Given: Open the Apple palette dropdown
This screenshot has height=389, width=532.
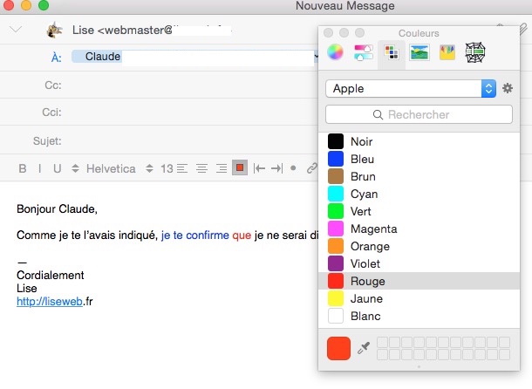Looking at the screenshot, I should (x=410, y=89).
